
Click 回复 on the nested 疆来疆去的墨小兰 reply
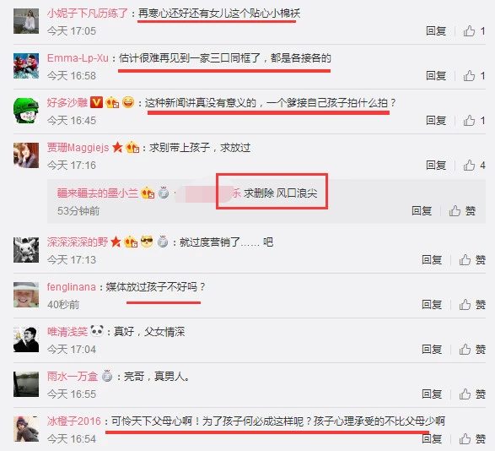422,210
